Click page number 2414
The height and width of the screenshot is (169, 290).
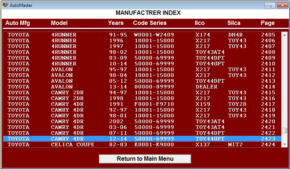268,87
